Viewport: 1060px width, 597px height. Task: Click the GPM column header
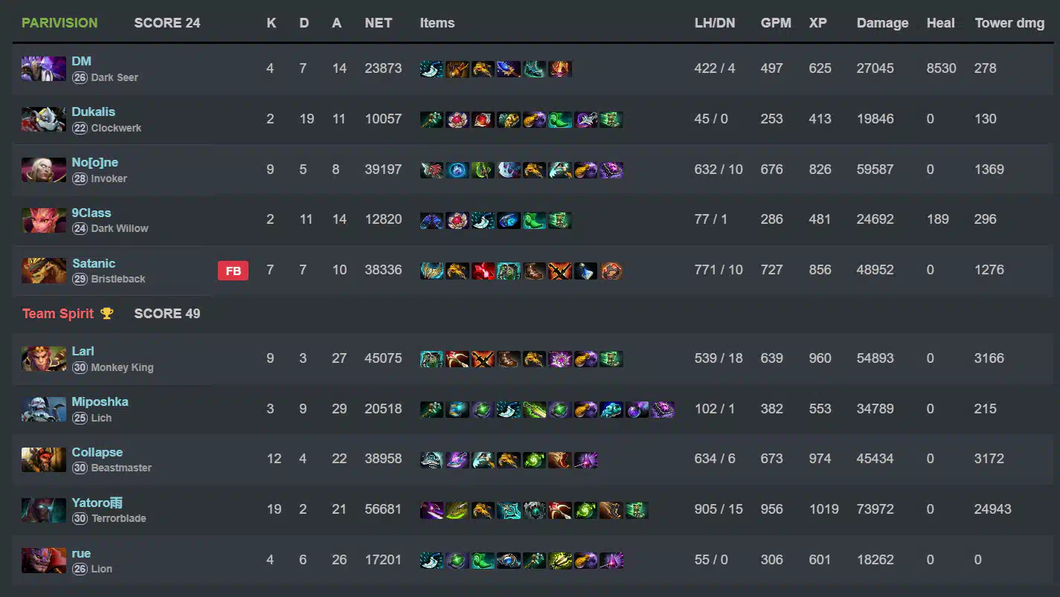(x=775, y=23)
